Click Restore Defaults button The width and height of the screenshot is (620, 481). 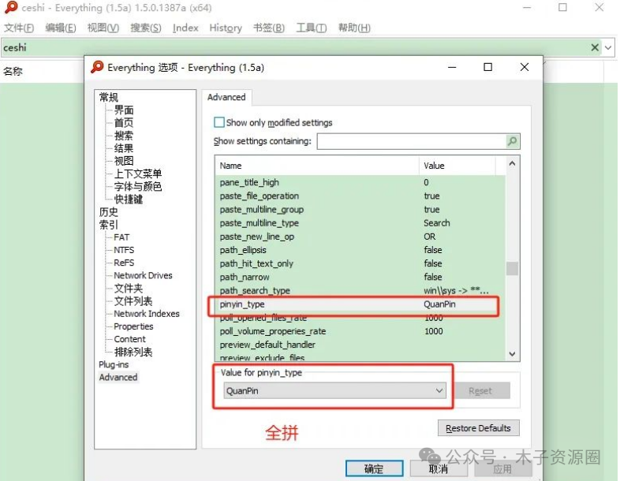click(478, 428)
